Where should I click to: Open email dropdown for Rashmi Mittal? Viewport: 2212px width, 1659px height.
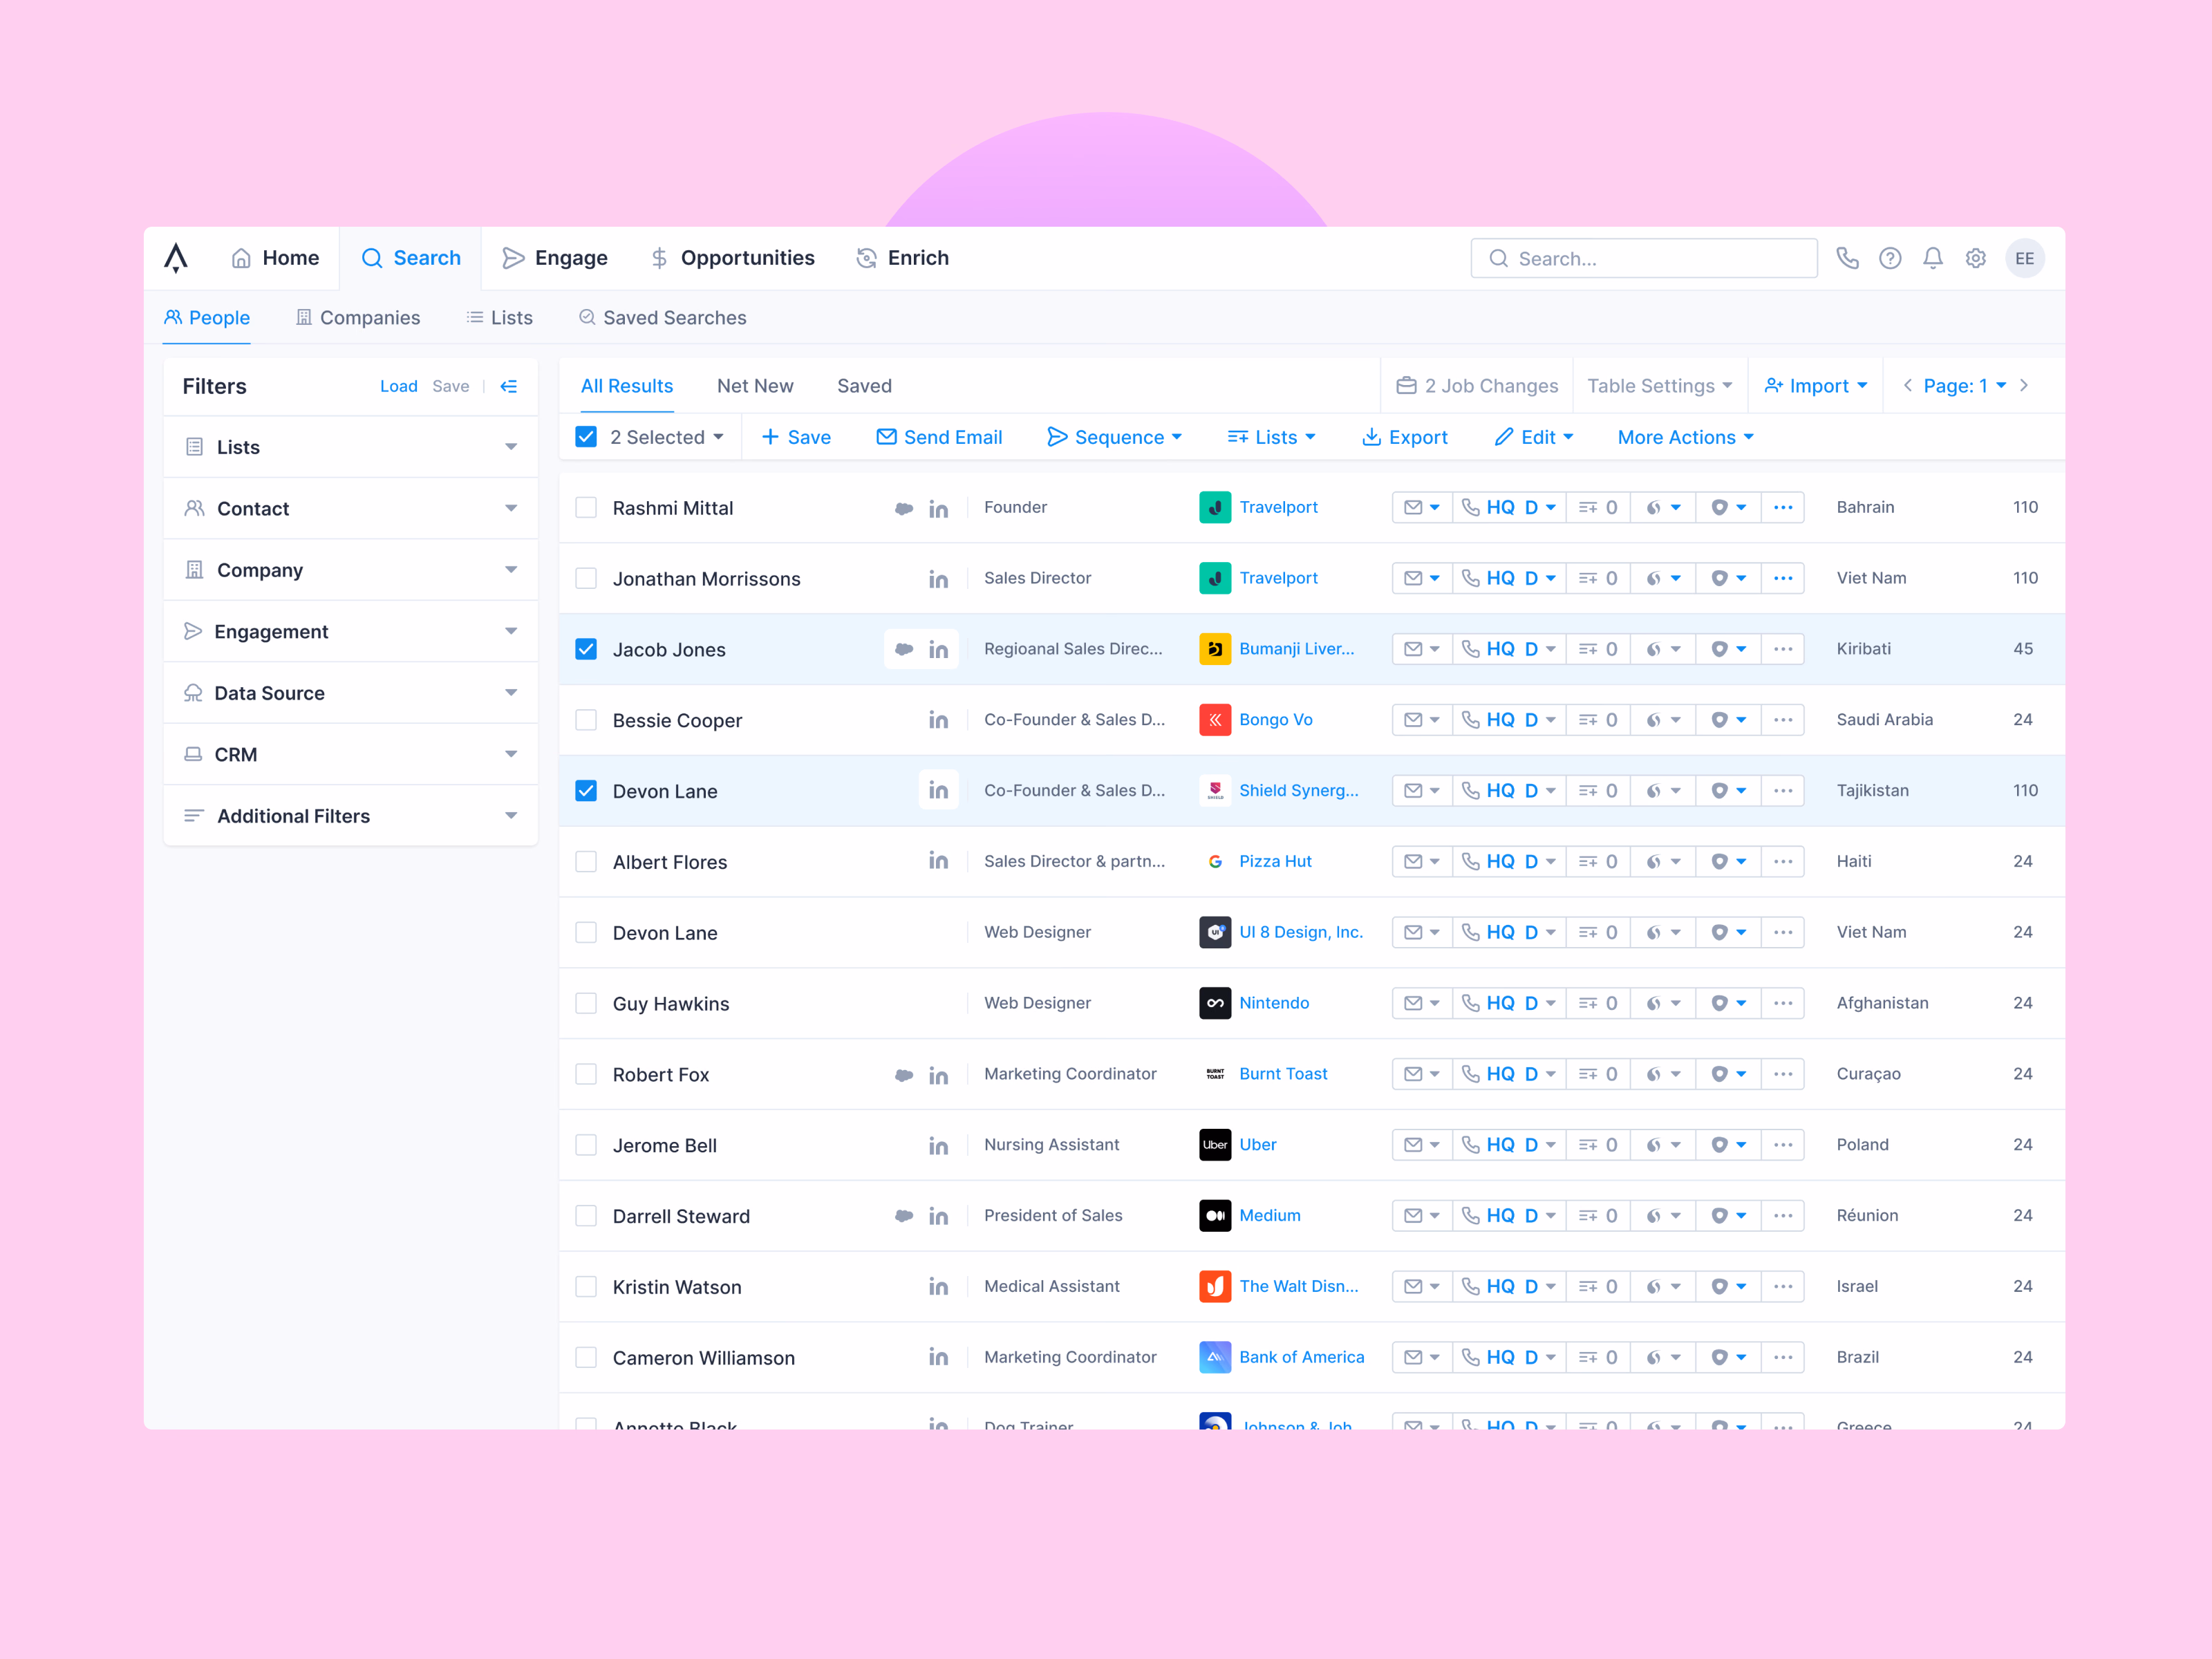coord(1422,508)
